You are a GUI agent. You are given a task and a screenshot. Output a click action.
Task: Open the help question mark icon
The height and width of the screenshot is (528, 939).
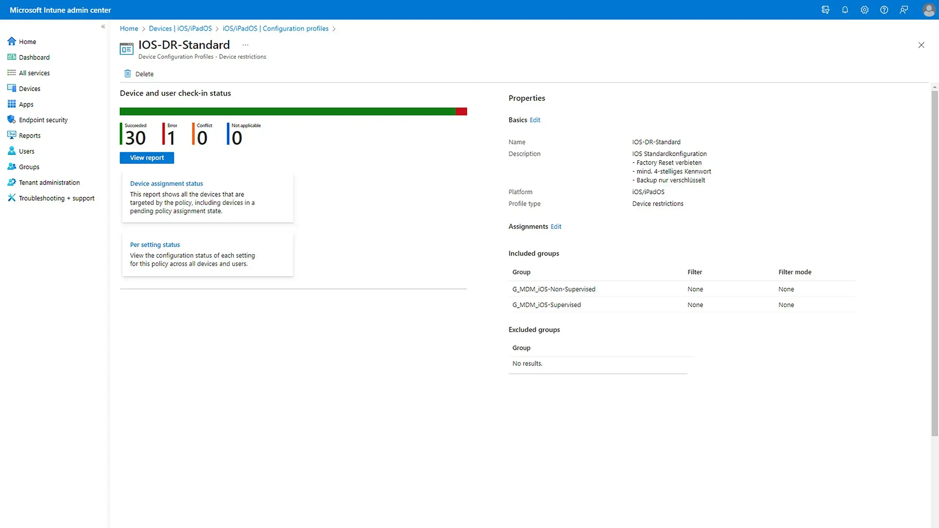pyautogui.click(x=884, y=10)
